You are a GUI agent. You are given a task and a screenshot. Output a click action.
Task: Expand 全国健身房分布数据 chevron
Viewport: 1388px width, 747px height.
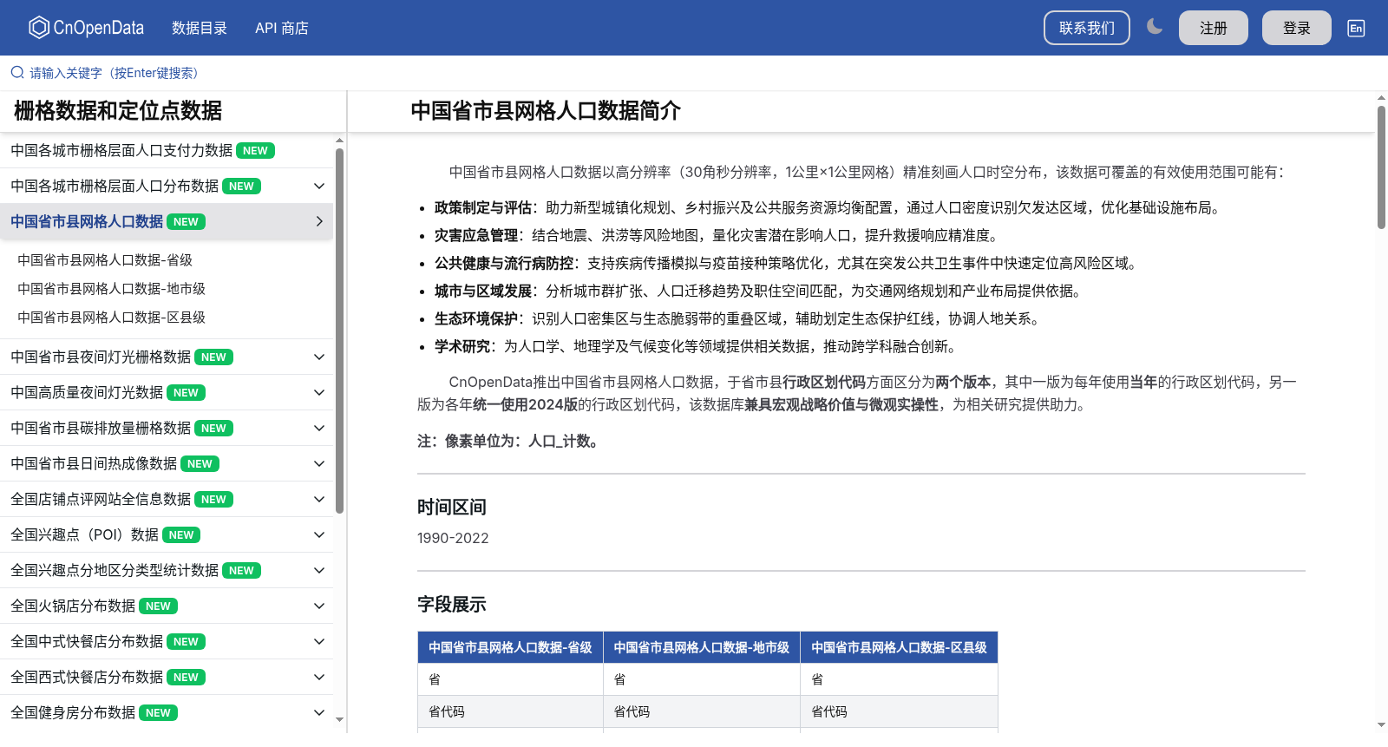tap(319, 712)
